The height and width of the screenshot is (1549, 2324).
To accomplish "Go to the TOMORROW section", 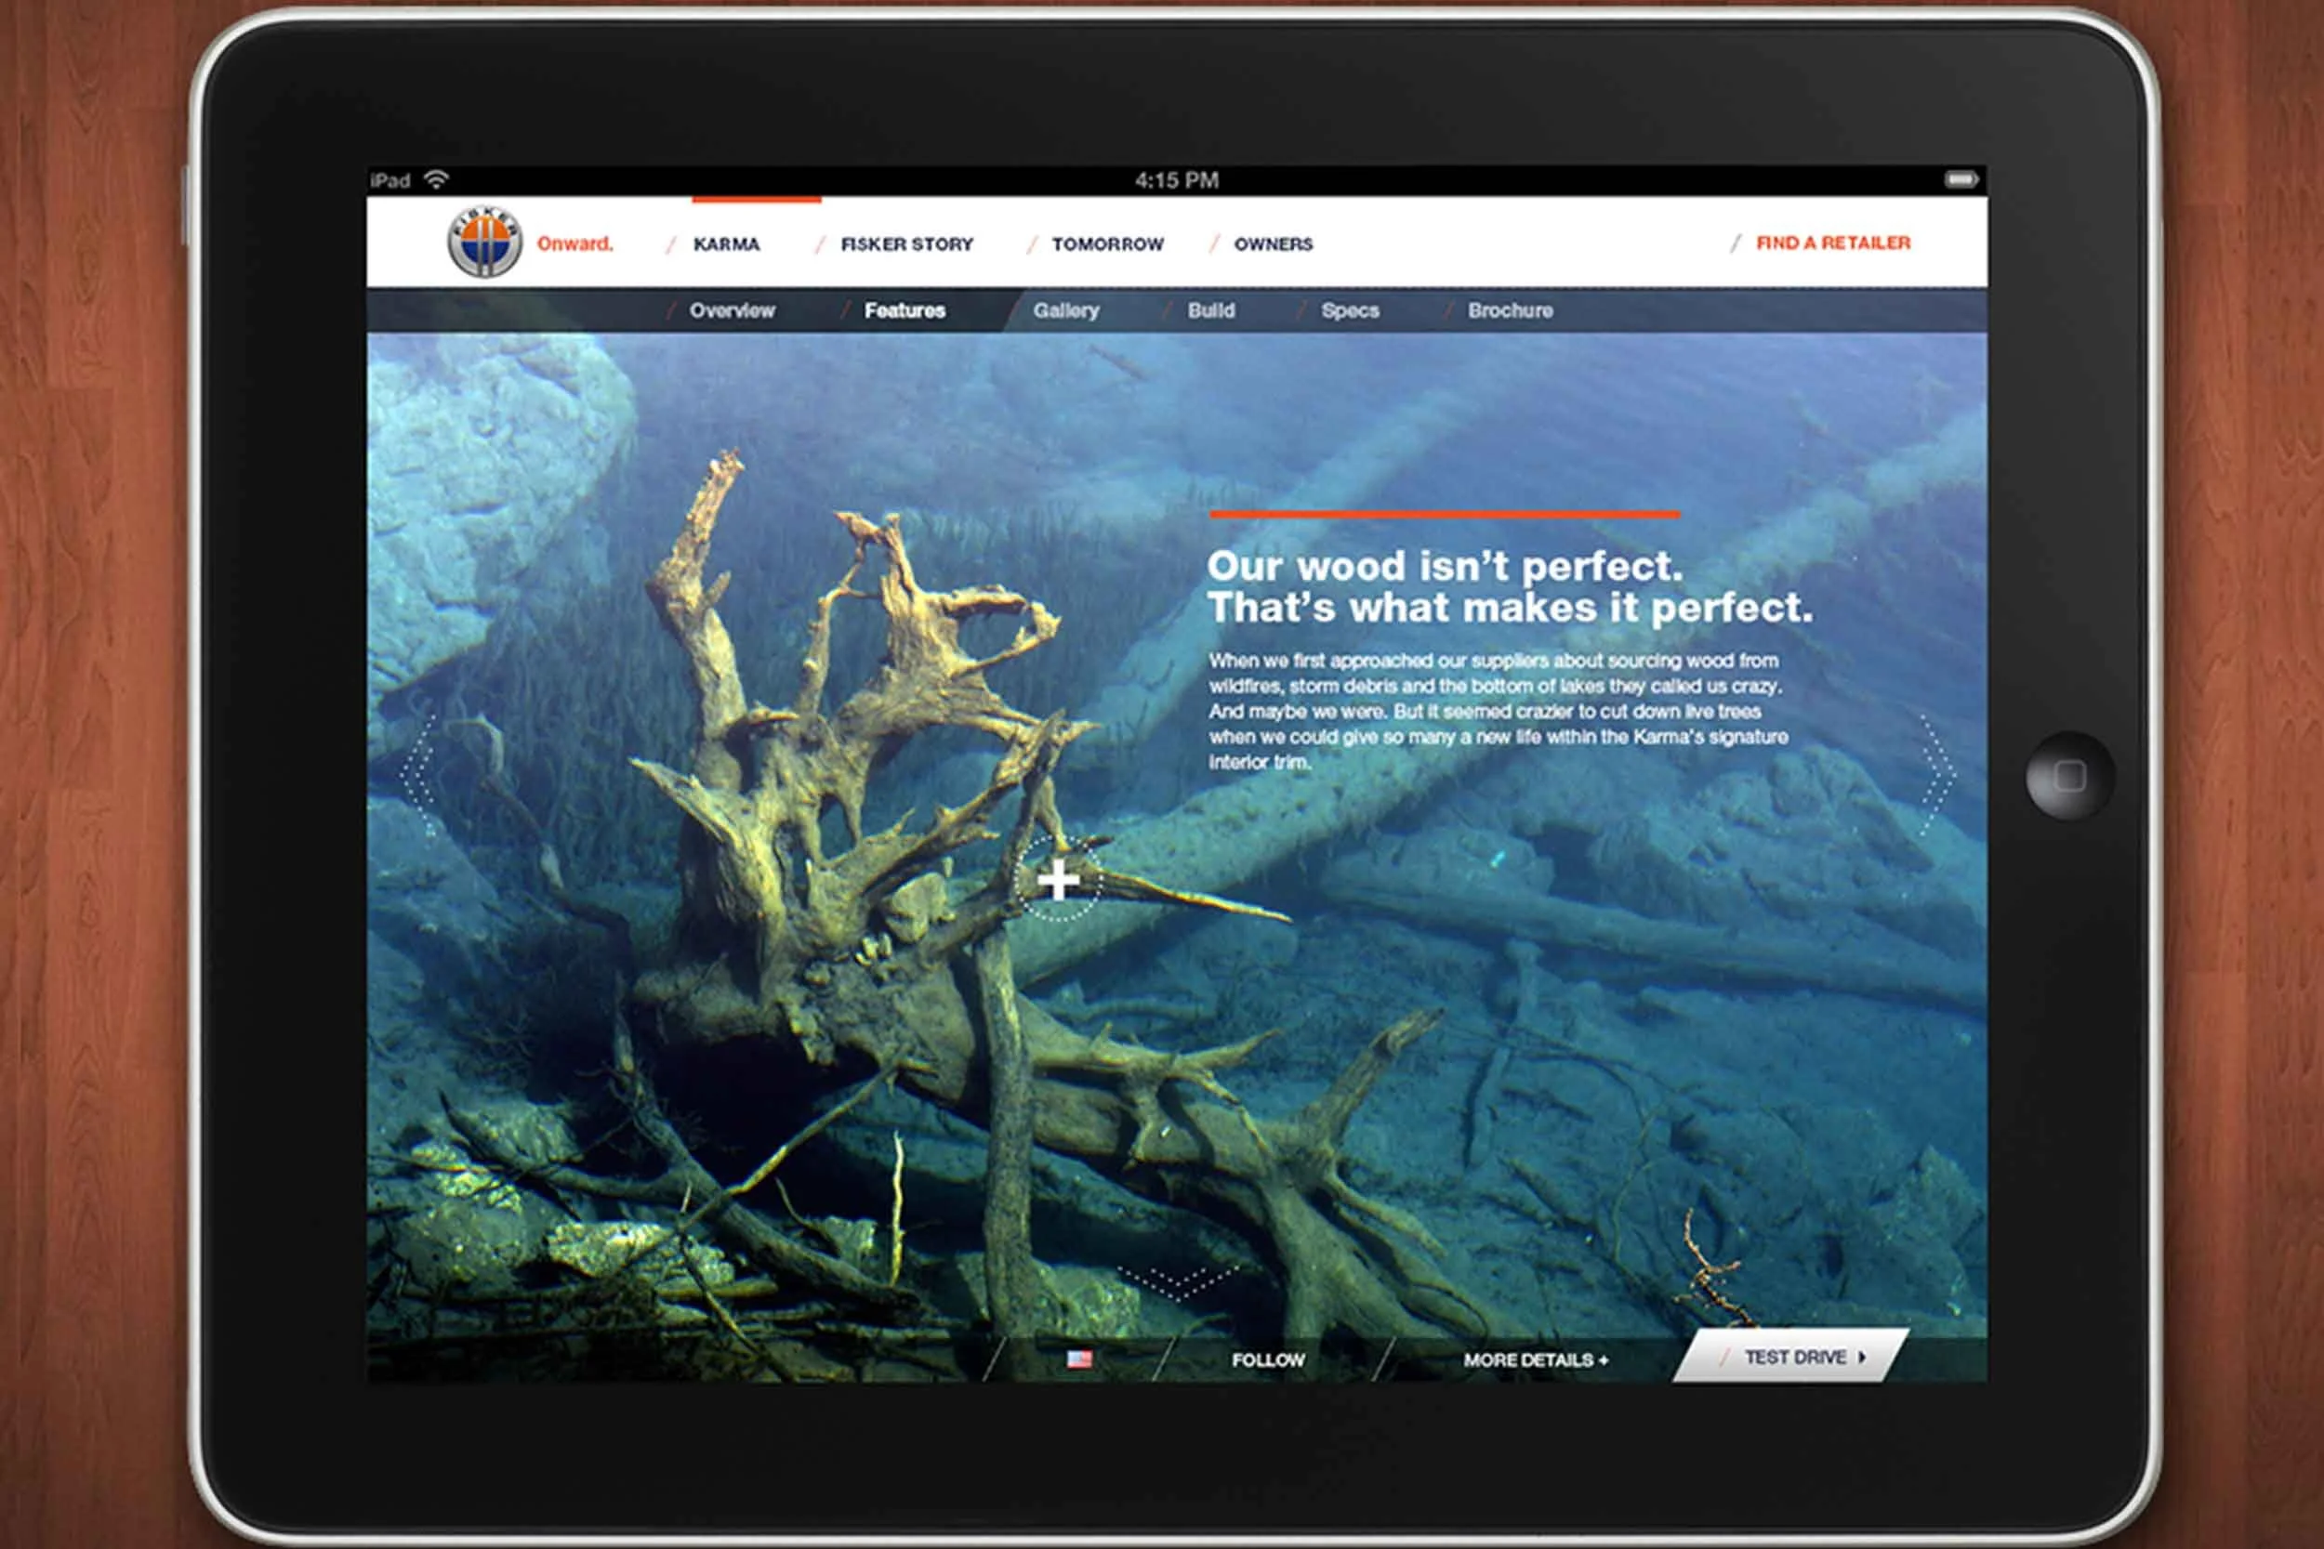I will coord(1106,244).
